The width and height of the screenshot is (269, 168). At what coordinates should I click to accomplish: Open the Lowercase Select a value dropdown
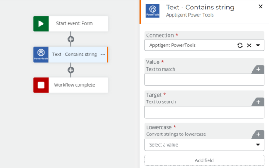point(204,145)
